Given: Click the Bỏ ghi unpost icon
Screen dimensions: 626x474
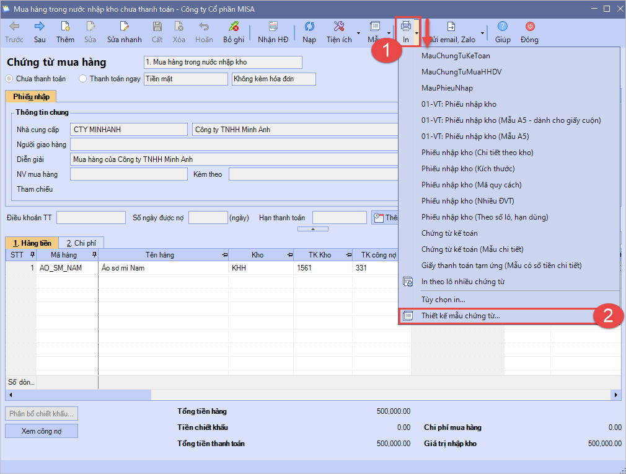Looking at the screenshot, I should coord(234,27).
